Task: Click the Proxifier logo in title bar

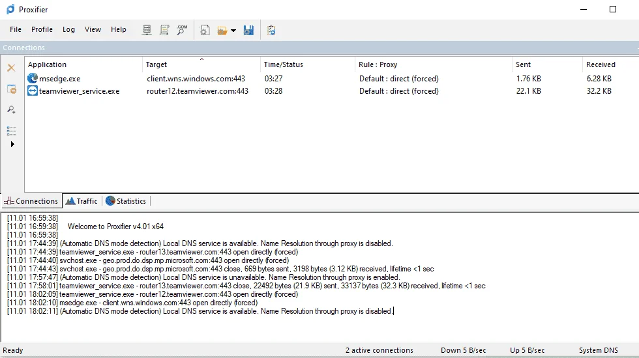Action: 10,9
